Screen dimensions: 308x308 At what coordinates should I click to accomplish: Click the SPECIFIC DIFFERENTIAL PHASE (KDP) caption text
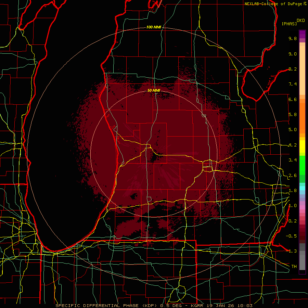(x=107, y=306)
